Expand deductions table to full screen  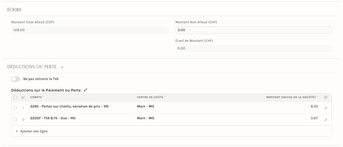[85, 90]
